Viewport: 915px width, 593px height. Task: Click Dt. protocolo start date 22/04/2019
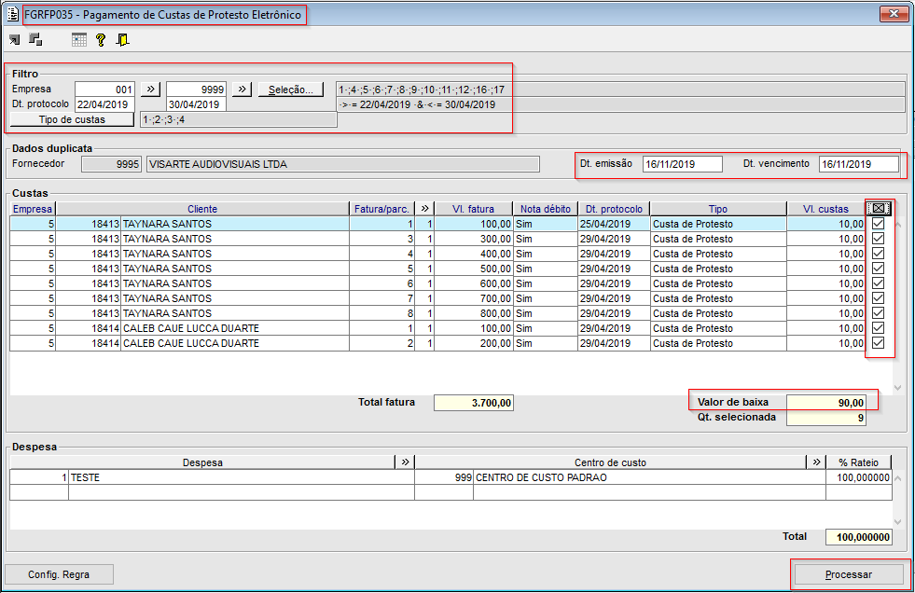[105, 104]
